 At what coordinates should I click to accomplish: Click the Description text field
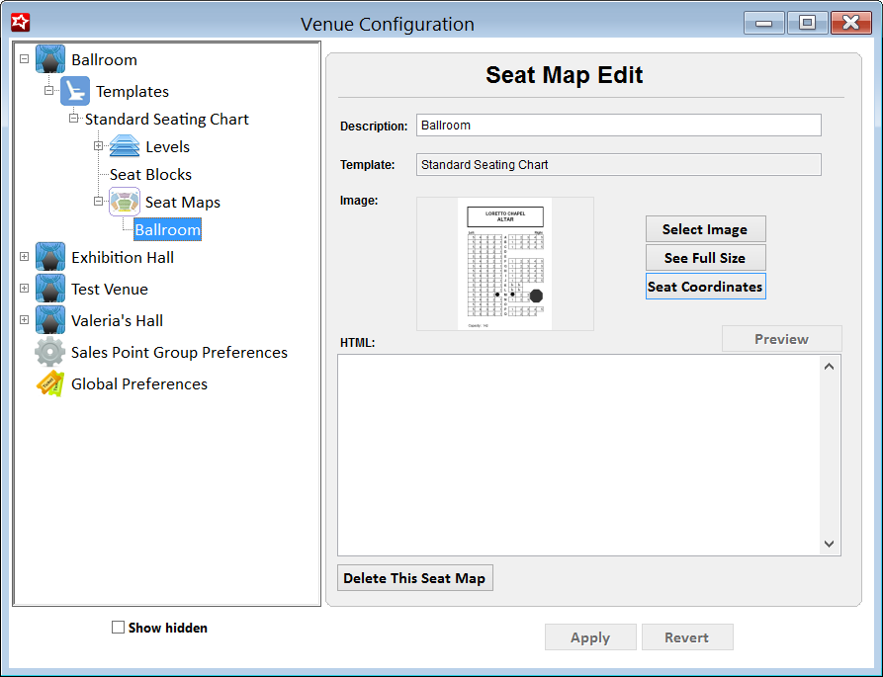click(x=618, y=126)
